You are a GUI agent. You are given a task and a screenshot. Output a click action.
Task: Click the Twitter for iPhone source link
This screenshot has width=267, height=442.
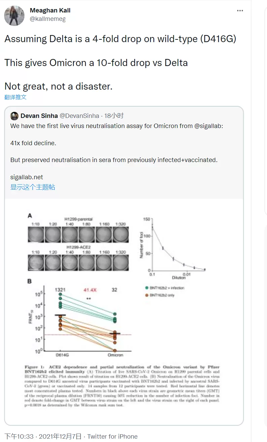[x=112, y=437]
